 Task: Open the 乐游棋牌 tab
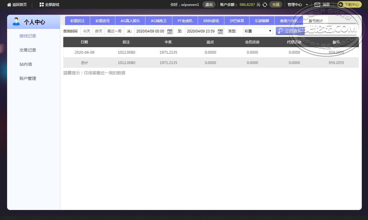click(262, 21)
